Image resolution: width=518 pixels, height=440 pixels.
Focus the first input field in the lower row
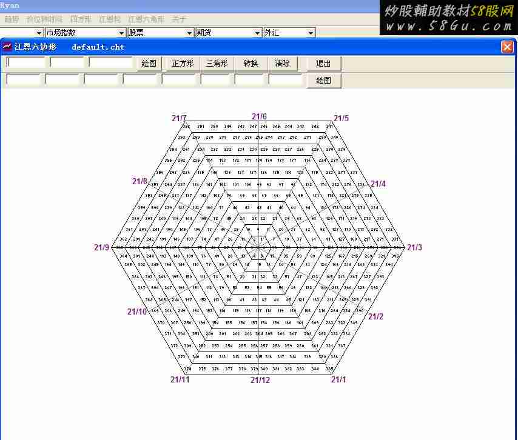(x=23, y=80)
